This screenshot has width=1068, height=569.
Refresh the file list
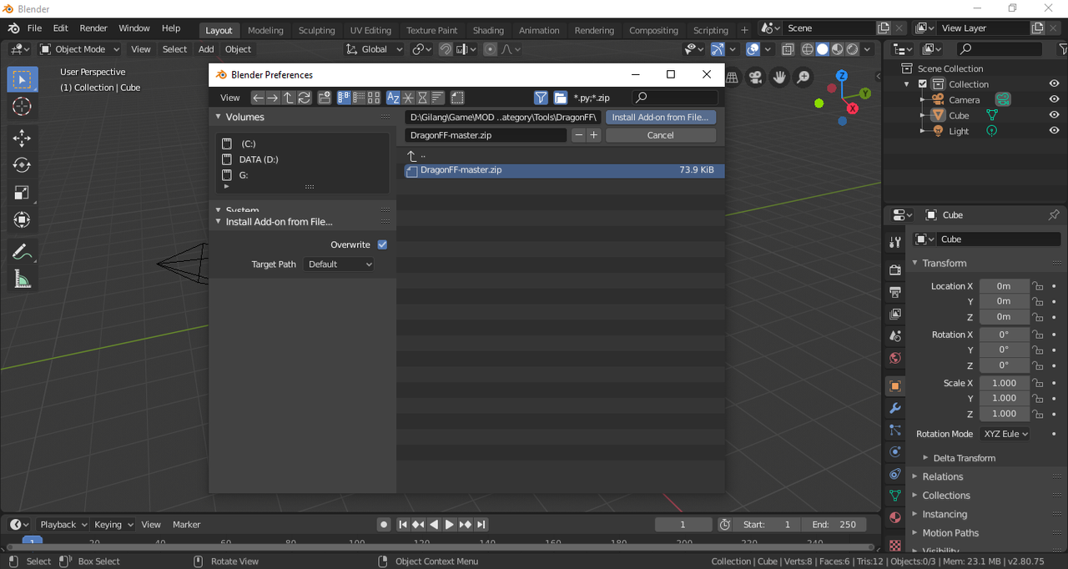[x=305, y=98]
